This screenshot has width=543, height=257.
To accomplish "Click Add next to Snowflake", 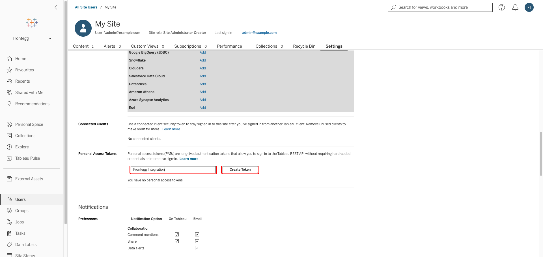I will pyautogui.click(x=203, y=60).
